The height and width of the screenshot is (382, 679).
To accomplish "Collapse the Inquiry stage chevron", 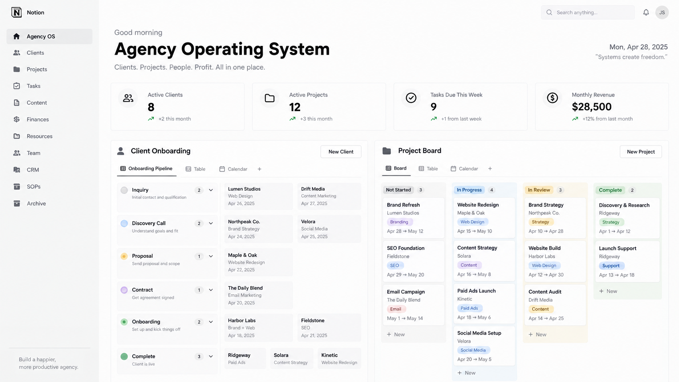I will pyautogui.click(x=211, y=190).
